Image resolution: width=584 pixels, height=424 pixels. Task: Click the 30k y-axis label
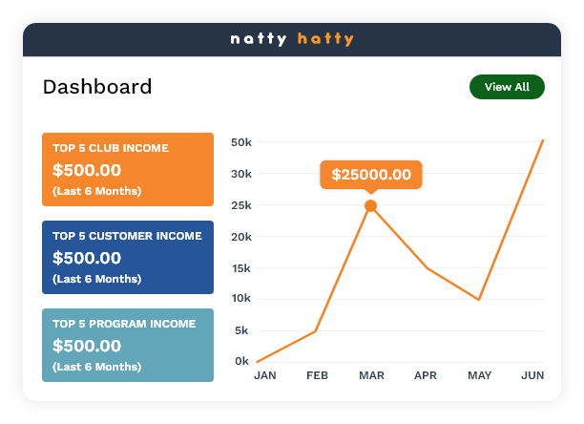(240, 174)
